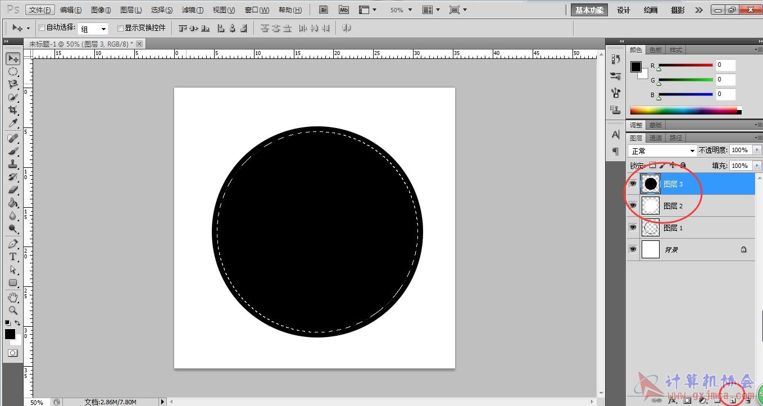Select the Eraser tool

pyautogui.click(x=13, y=190)
